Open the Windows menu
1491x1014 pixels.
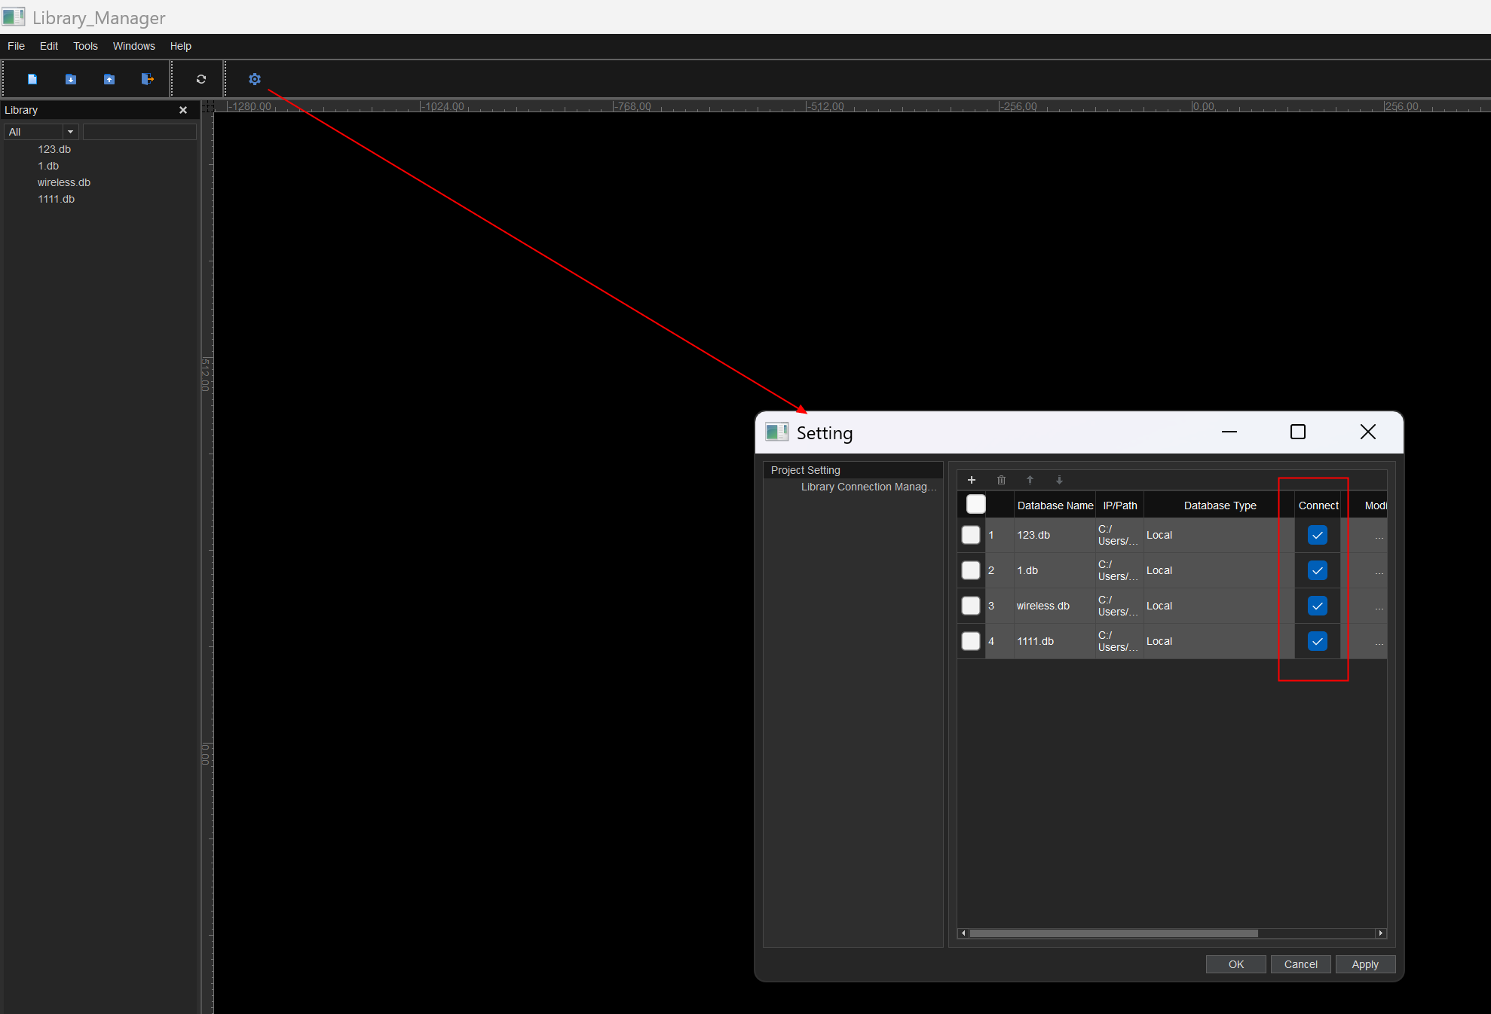[133, 46]
